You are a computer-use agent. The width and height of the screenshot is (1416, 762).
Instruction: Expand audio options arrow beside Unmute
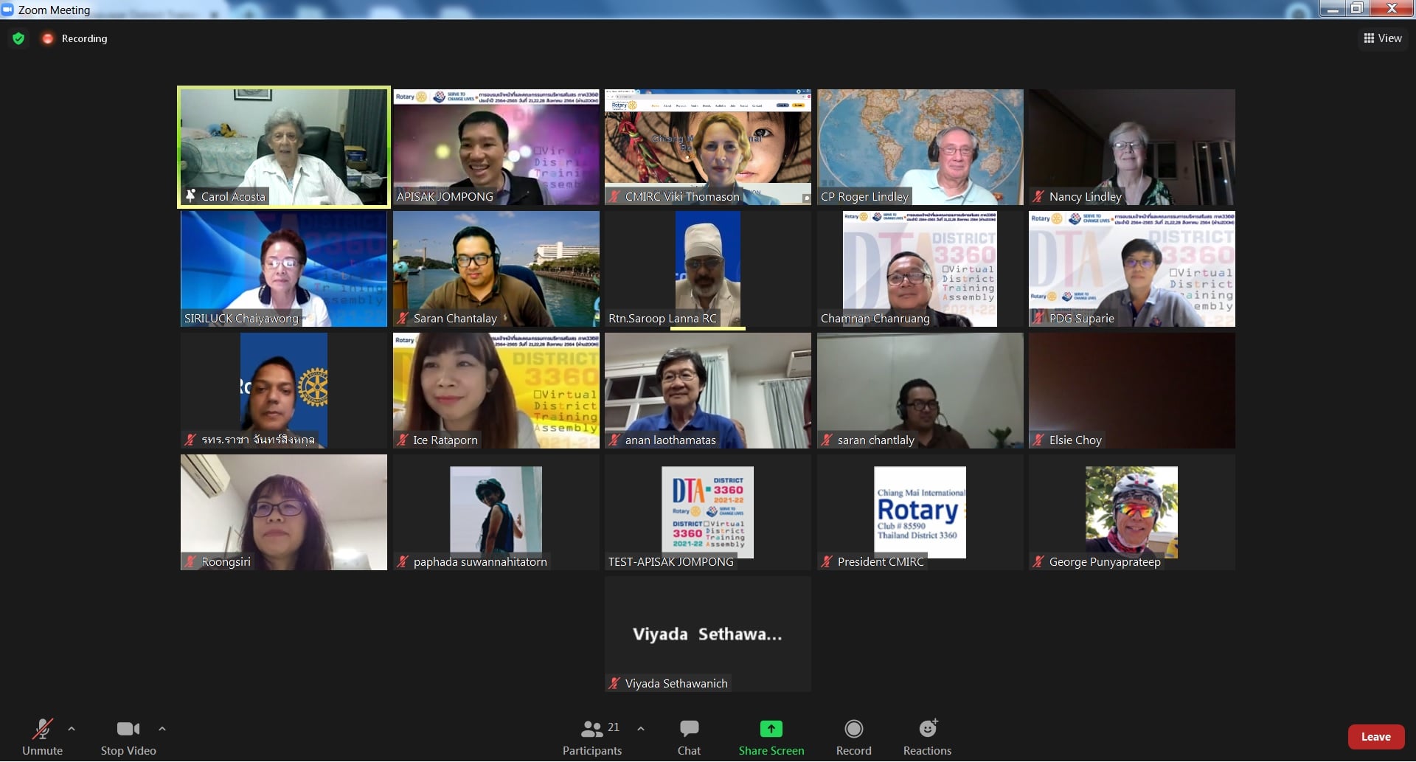(72, 729)
